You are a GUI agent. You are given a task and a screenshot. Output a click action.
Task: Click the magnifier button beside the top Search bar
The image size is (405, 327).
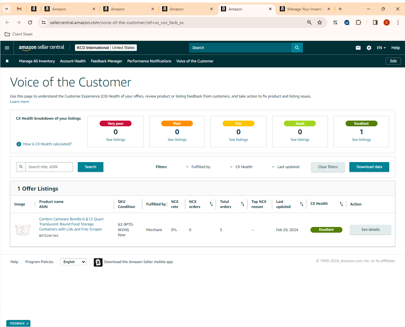tap(297, 48)
